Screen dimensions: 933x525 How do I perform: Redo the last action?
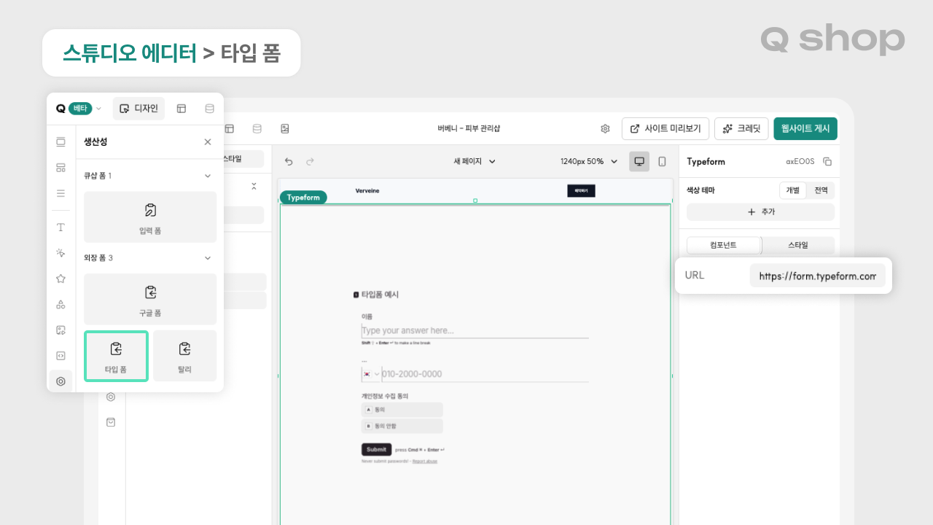coord(310,161)
